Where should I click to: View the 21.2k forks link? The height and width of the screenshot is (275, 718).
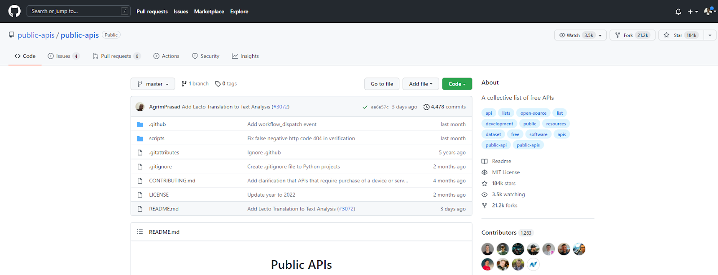499,206
